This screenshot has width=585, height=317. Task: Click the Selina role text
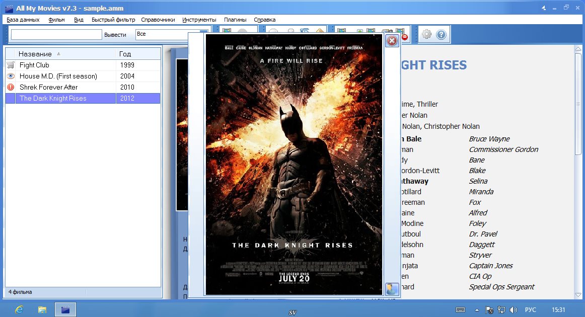pyautogui.click(x=478, y=181)
